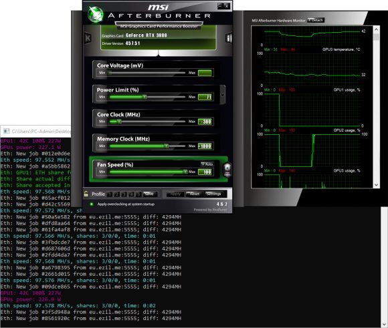The width and height of the screenshot is (388, 328).
Task: Toggle Auto fan speed mode
Action: tap(207, 164)
